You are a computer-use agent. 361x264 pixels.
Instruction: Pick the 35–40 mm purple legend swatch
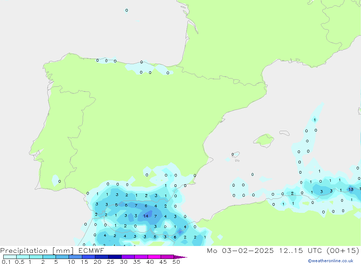(141, 257)
